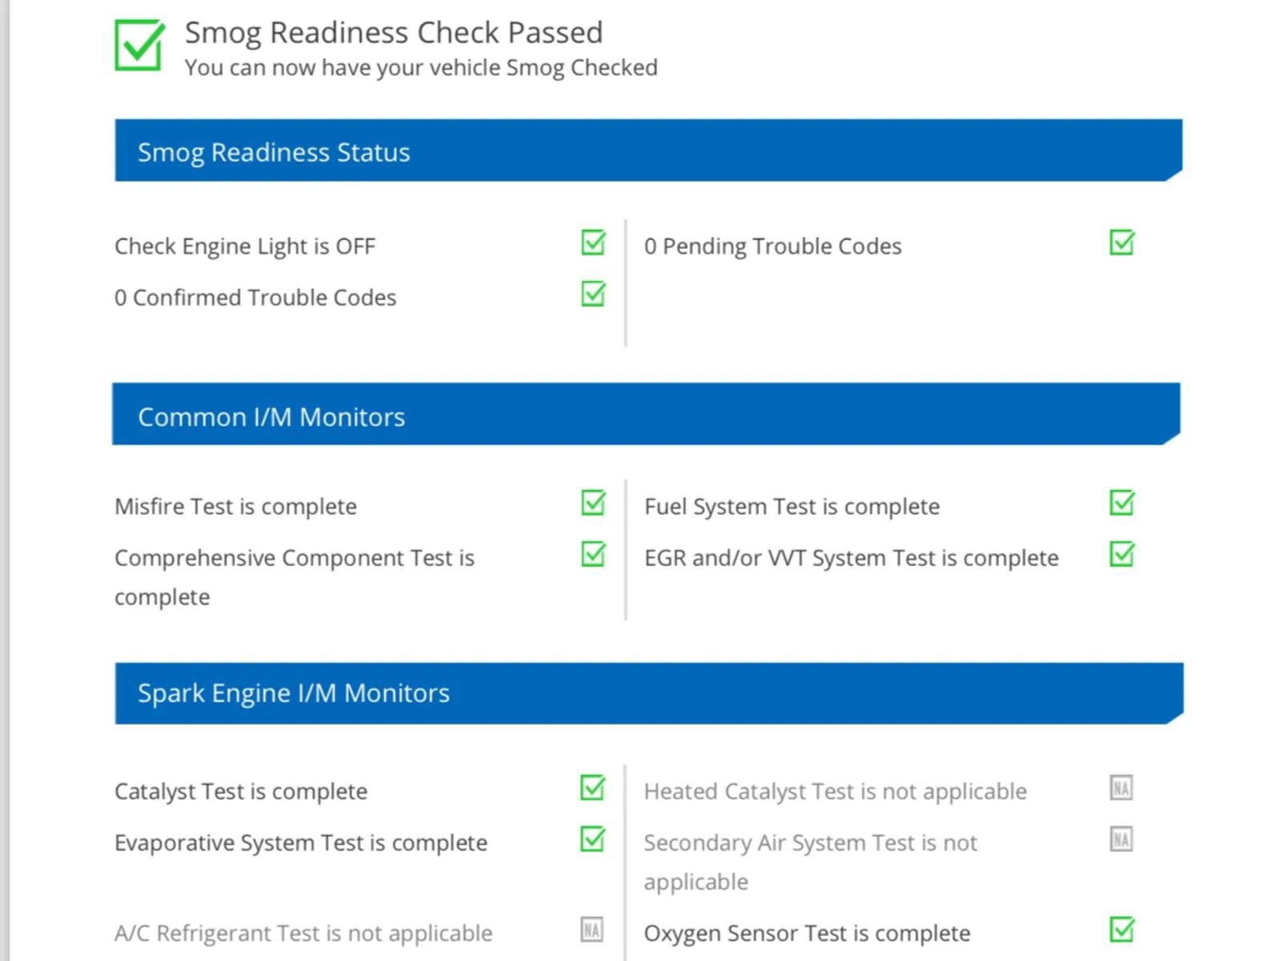Click the Oxygen Sensor Test is complete text

pyautogui.click(x=806, y=933)
